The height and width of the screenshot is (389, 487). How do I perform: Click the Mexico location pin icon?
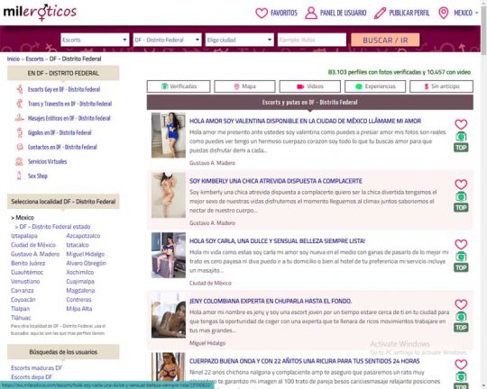(443, 13)
